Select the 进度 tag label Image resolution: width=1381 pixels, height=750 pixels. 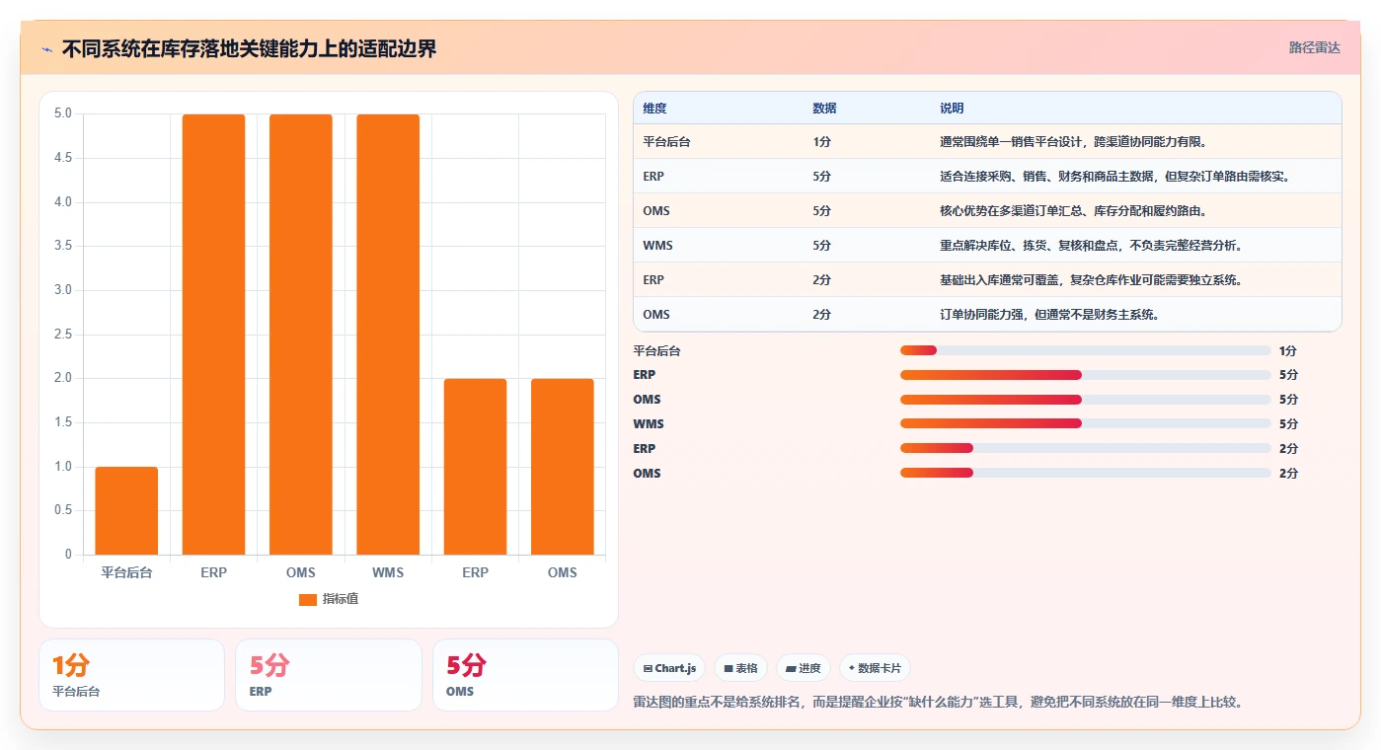[809, 668]
